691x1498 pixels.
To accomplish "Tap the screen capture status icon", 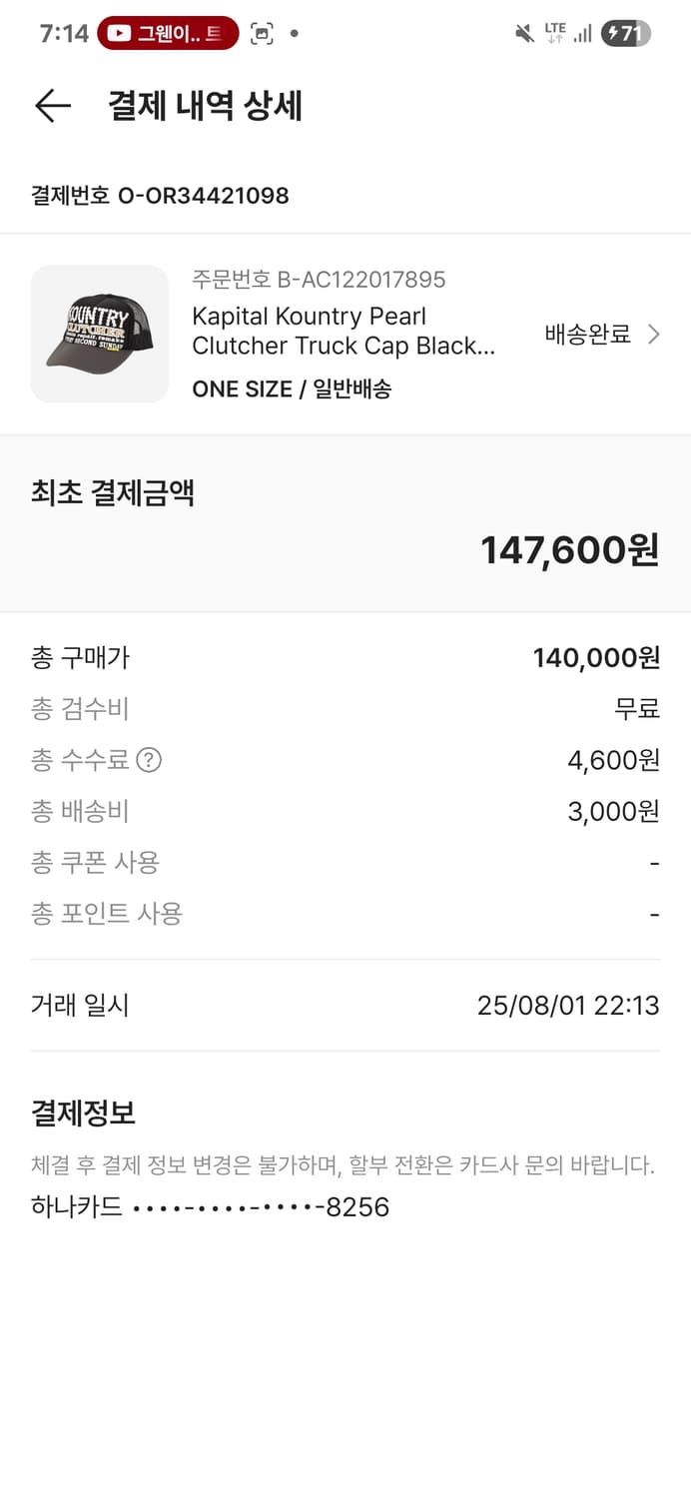I will coord(262,34).
